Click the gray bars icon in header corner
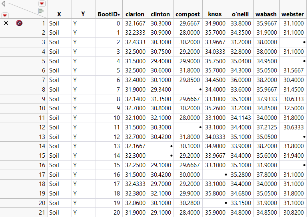 tap(41, 11)
